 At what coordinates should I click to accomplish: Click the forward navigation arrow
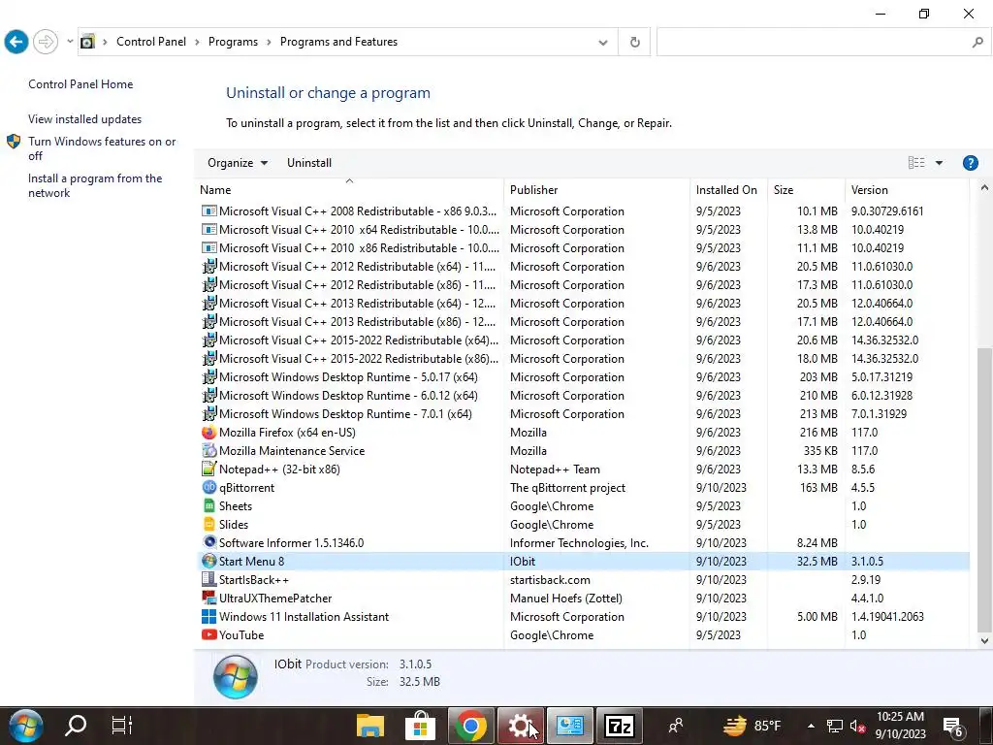click(46, 42)
